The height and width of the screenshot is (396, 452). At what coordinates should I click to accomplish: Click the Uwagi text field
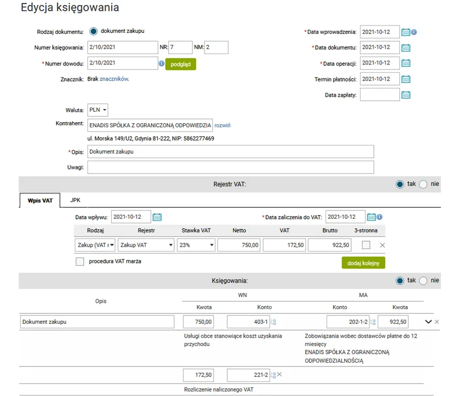tap(230, 167)
